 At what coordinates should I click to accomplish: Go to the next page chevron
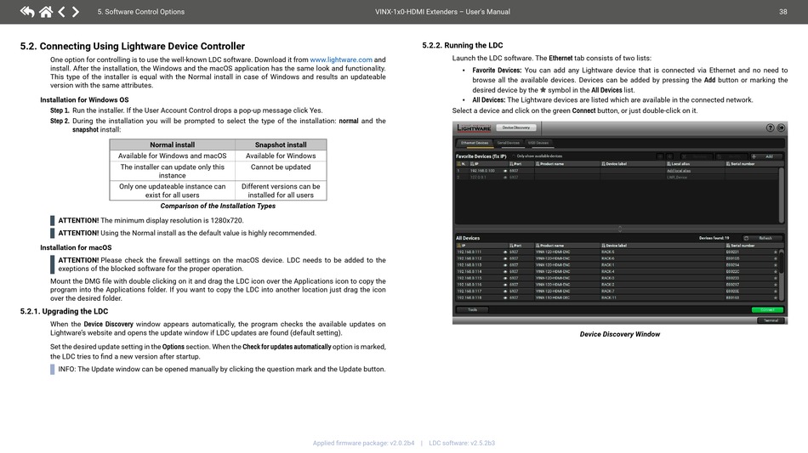coord(76,11)
